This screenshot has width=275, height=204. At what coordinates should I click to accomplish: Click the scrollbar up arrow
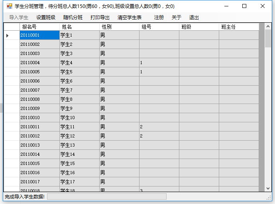click(268, 26)
